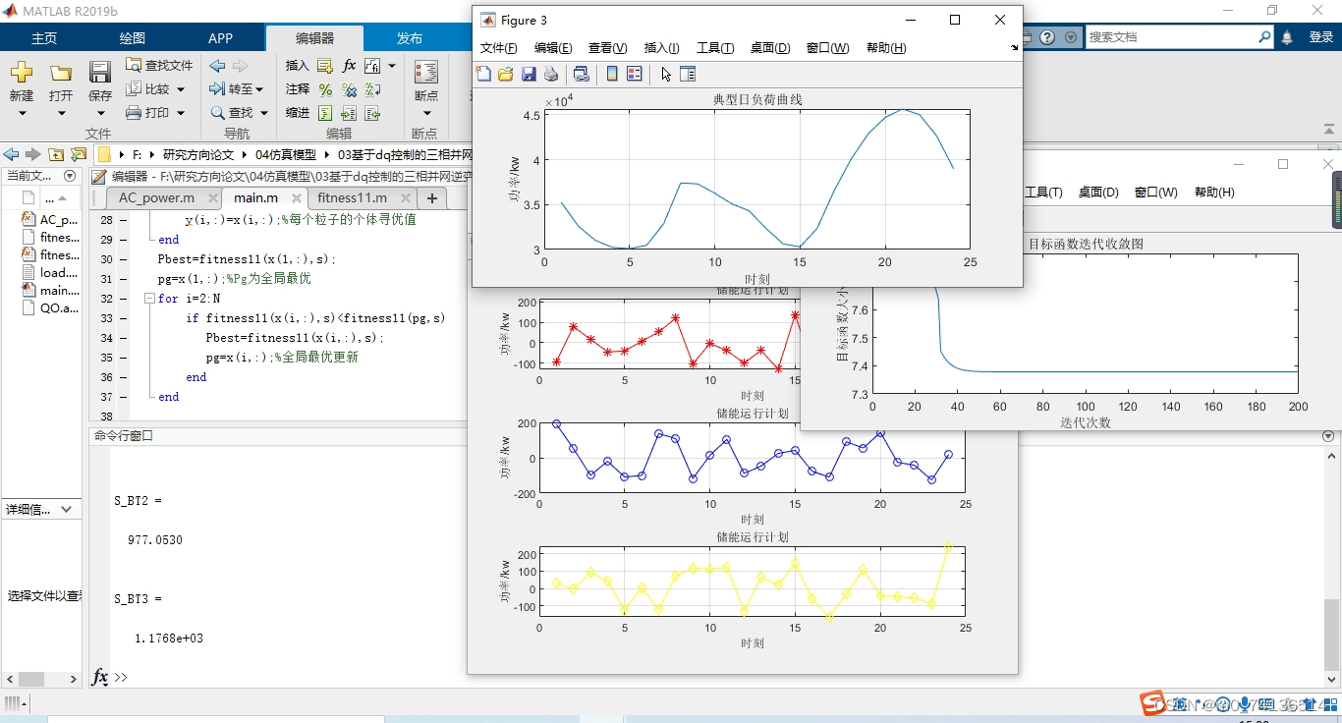
Task: Click Figure 3 open file icon
Action: tap(506, 74)
